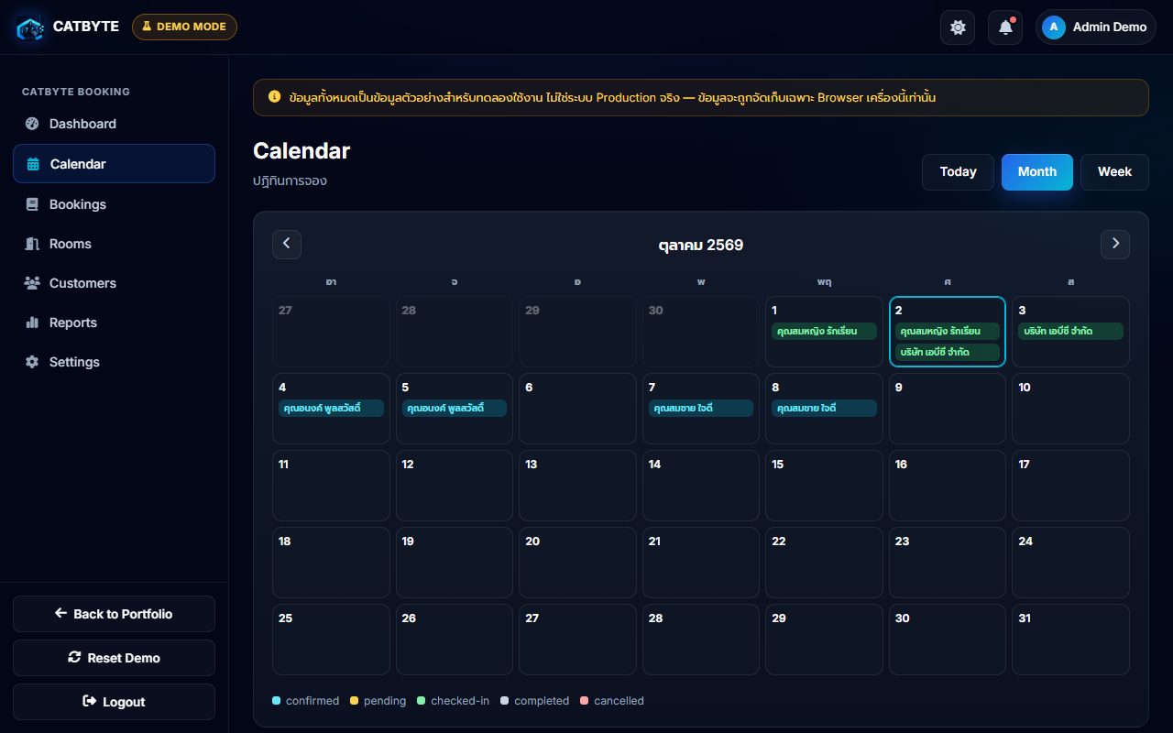Select day 9 cell
This screenshot has width=1173, height=733.
click(x=948, y=409)
